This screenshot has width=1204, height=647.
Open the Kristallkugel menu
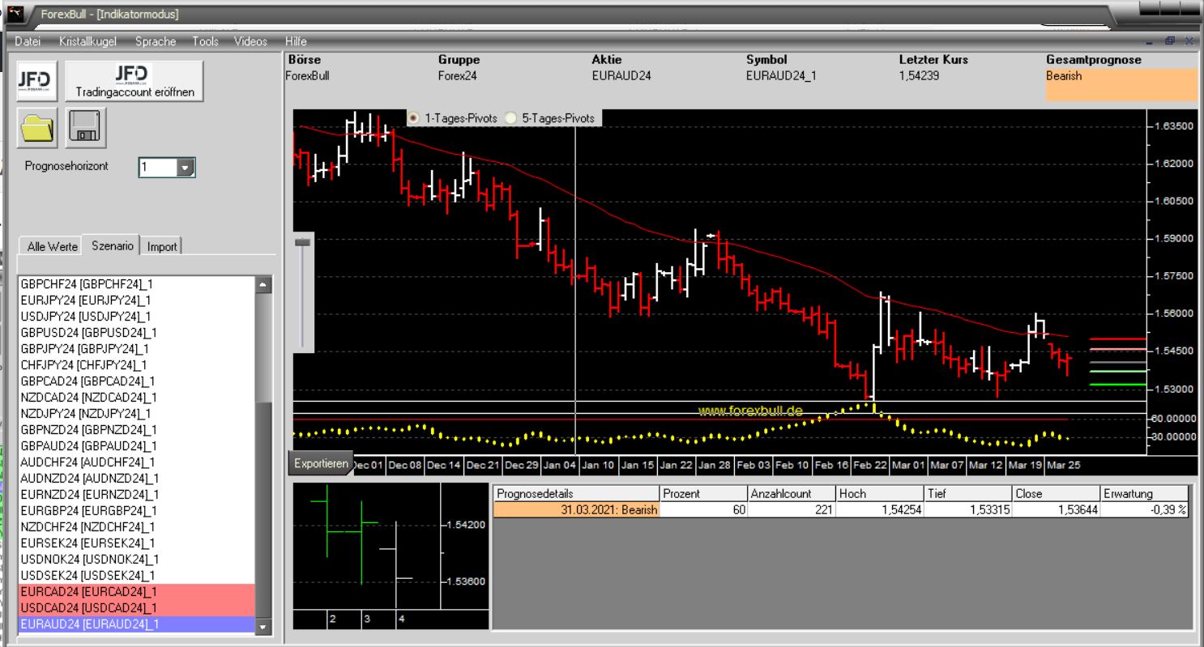(88, 41)
